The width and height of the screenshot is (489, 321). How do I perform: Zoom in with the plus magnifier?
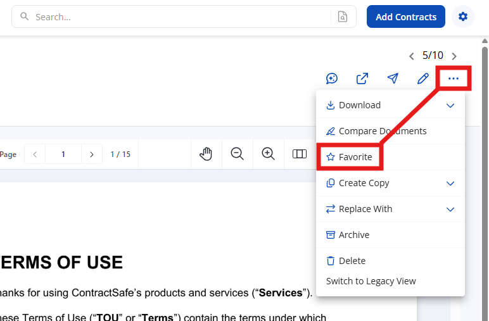(x=268, y=154)
